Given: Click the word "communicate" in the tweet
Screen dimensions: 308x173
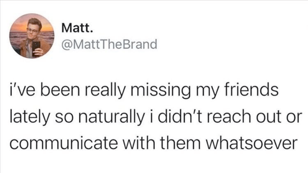Looking at the screenshot, I should click(x=50, y=144).
